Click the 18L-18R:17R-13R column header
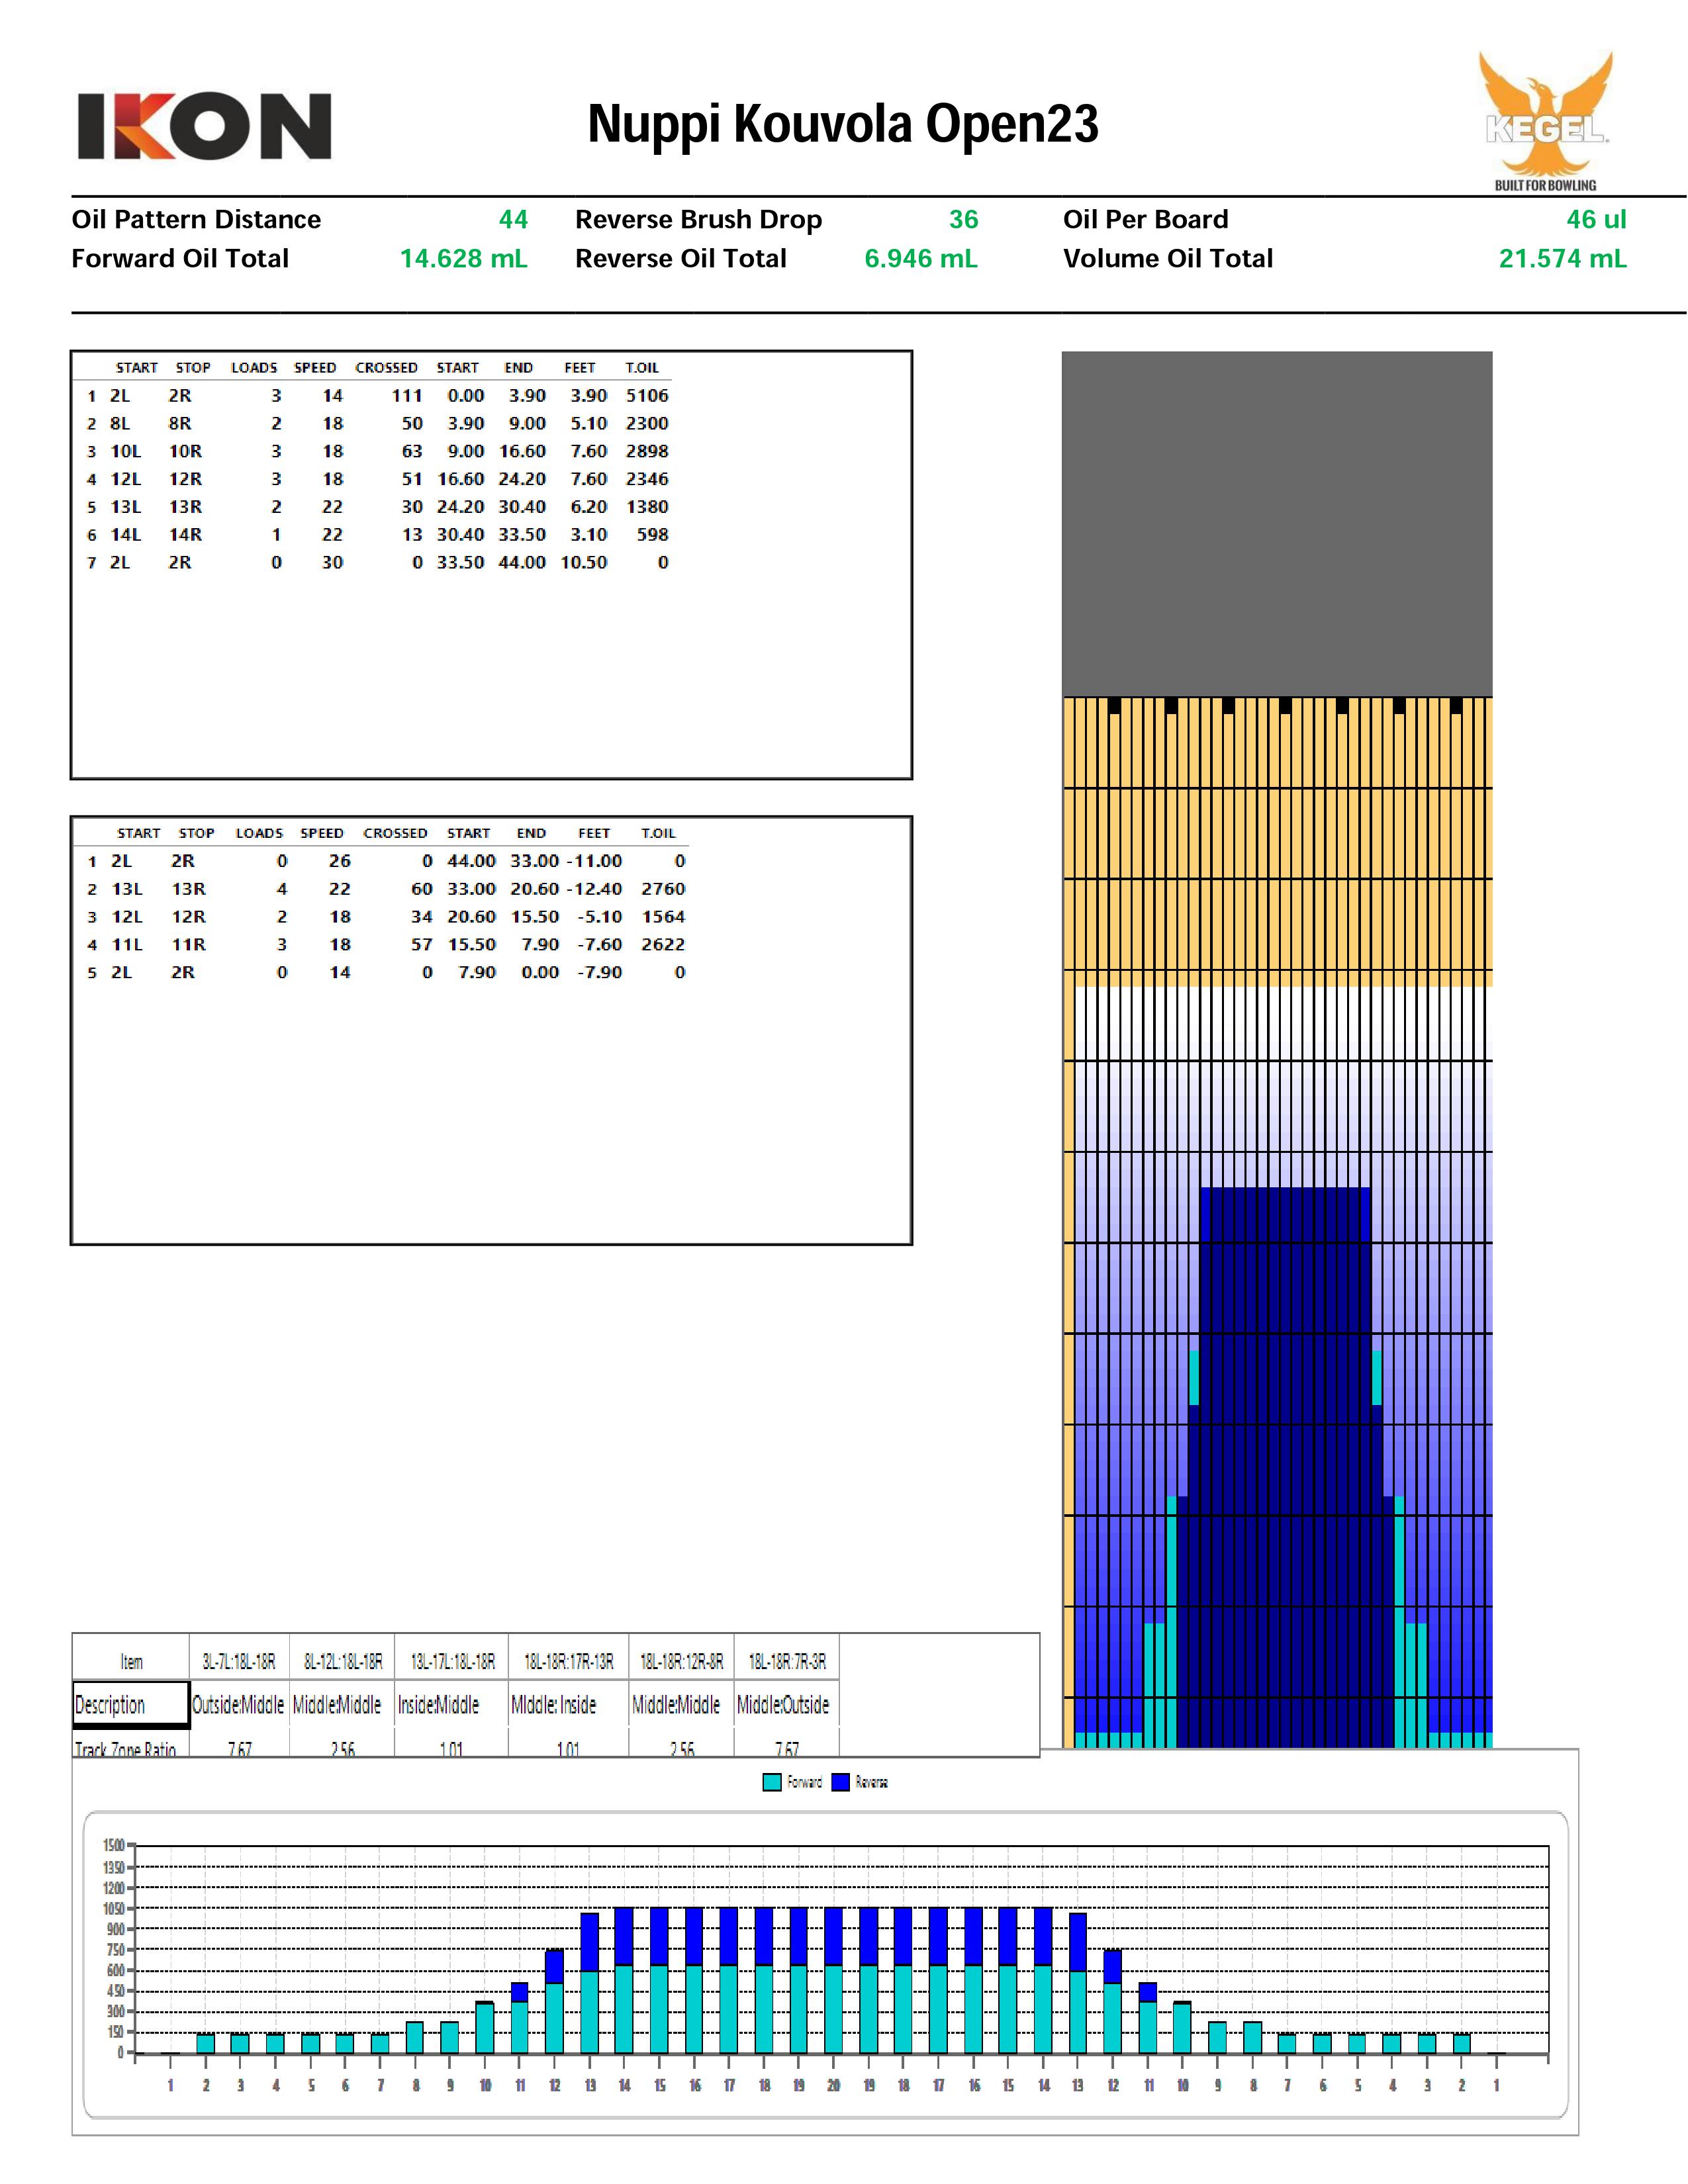Screen dimensions: 1688x2184 click(x=569, y=1662)
